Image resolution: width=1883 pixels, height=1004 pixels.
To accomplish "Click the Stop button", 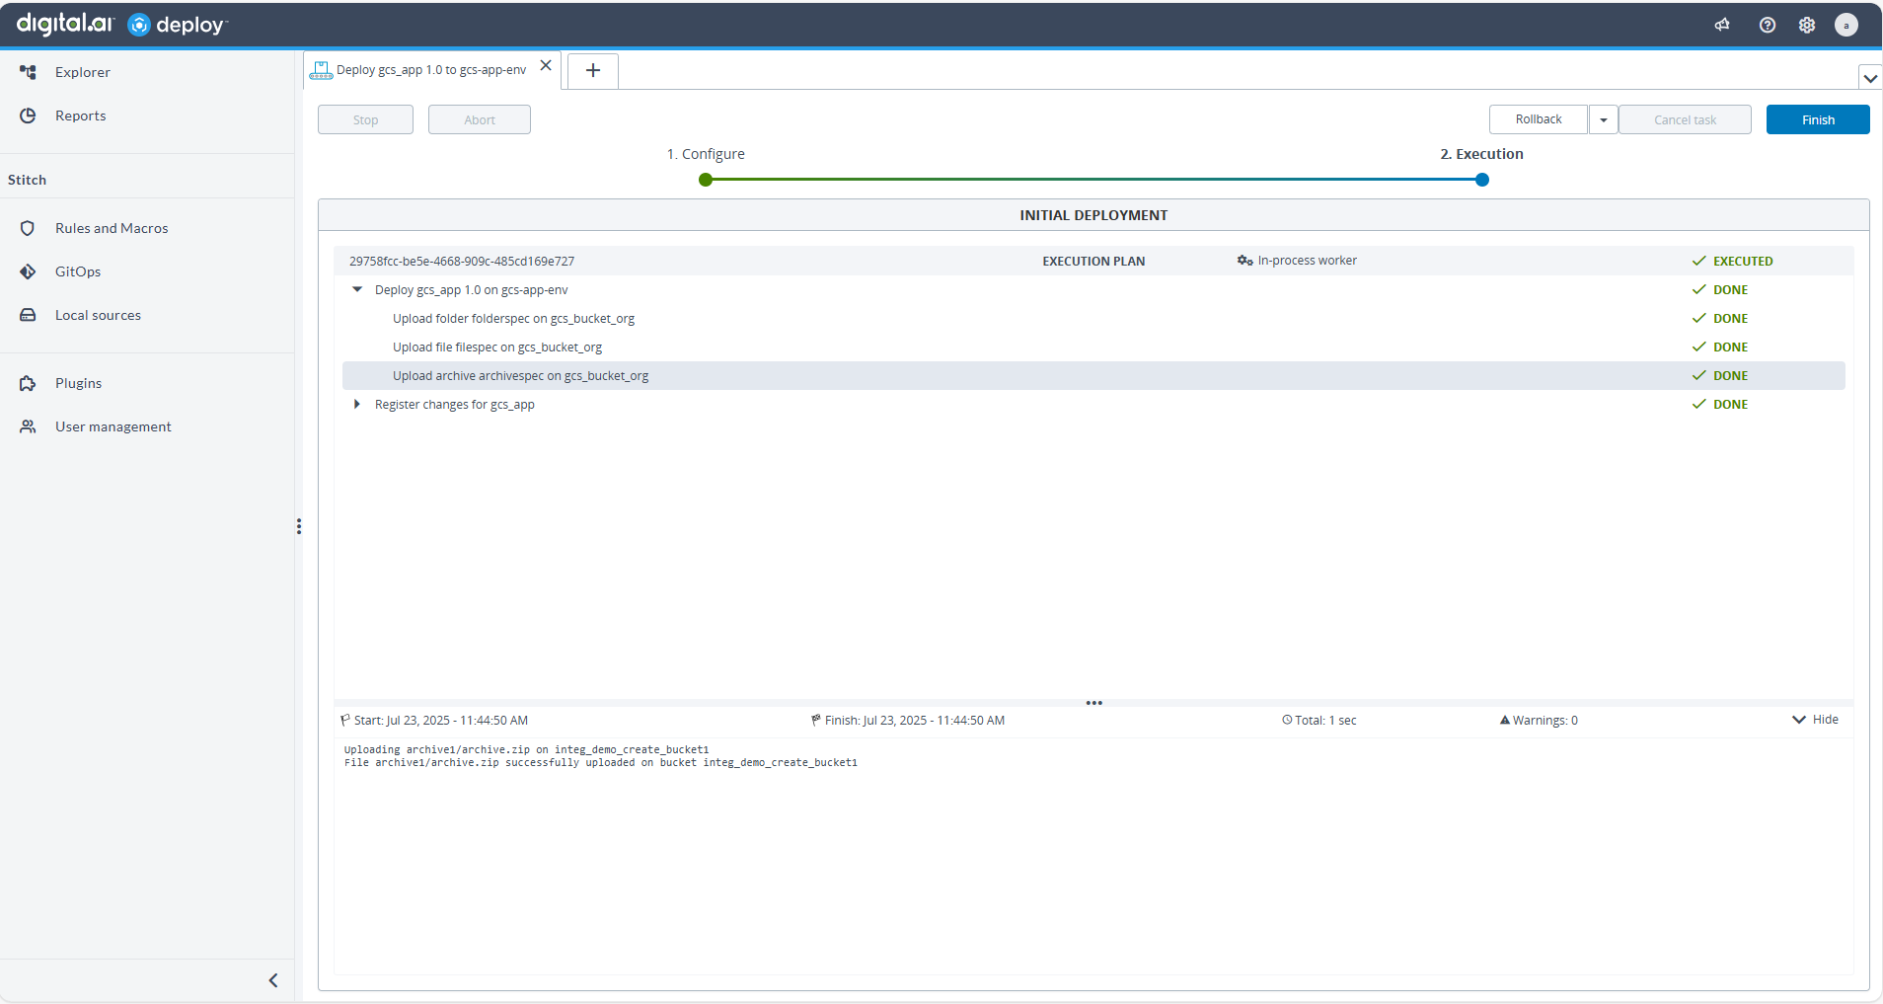I will click(365, 119).
